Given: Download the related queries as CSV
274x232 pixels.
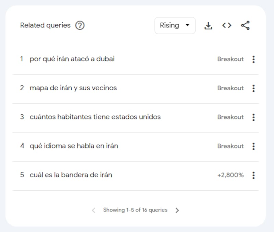Looking at the screenshot, I should 208,26.
